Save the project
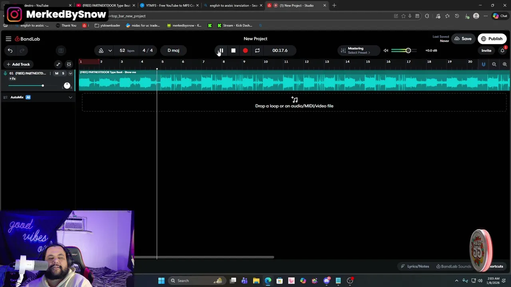 click(463, 39)
